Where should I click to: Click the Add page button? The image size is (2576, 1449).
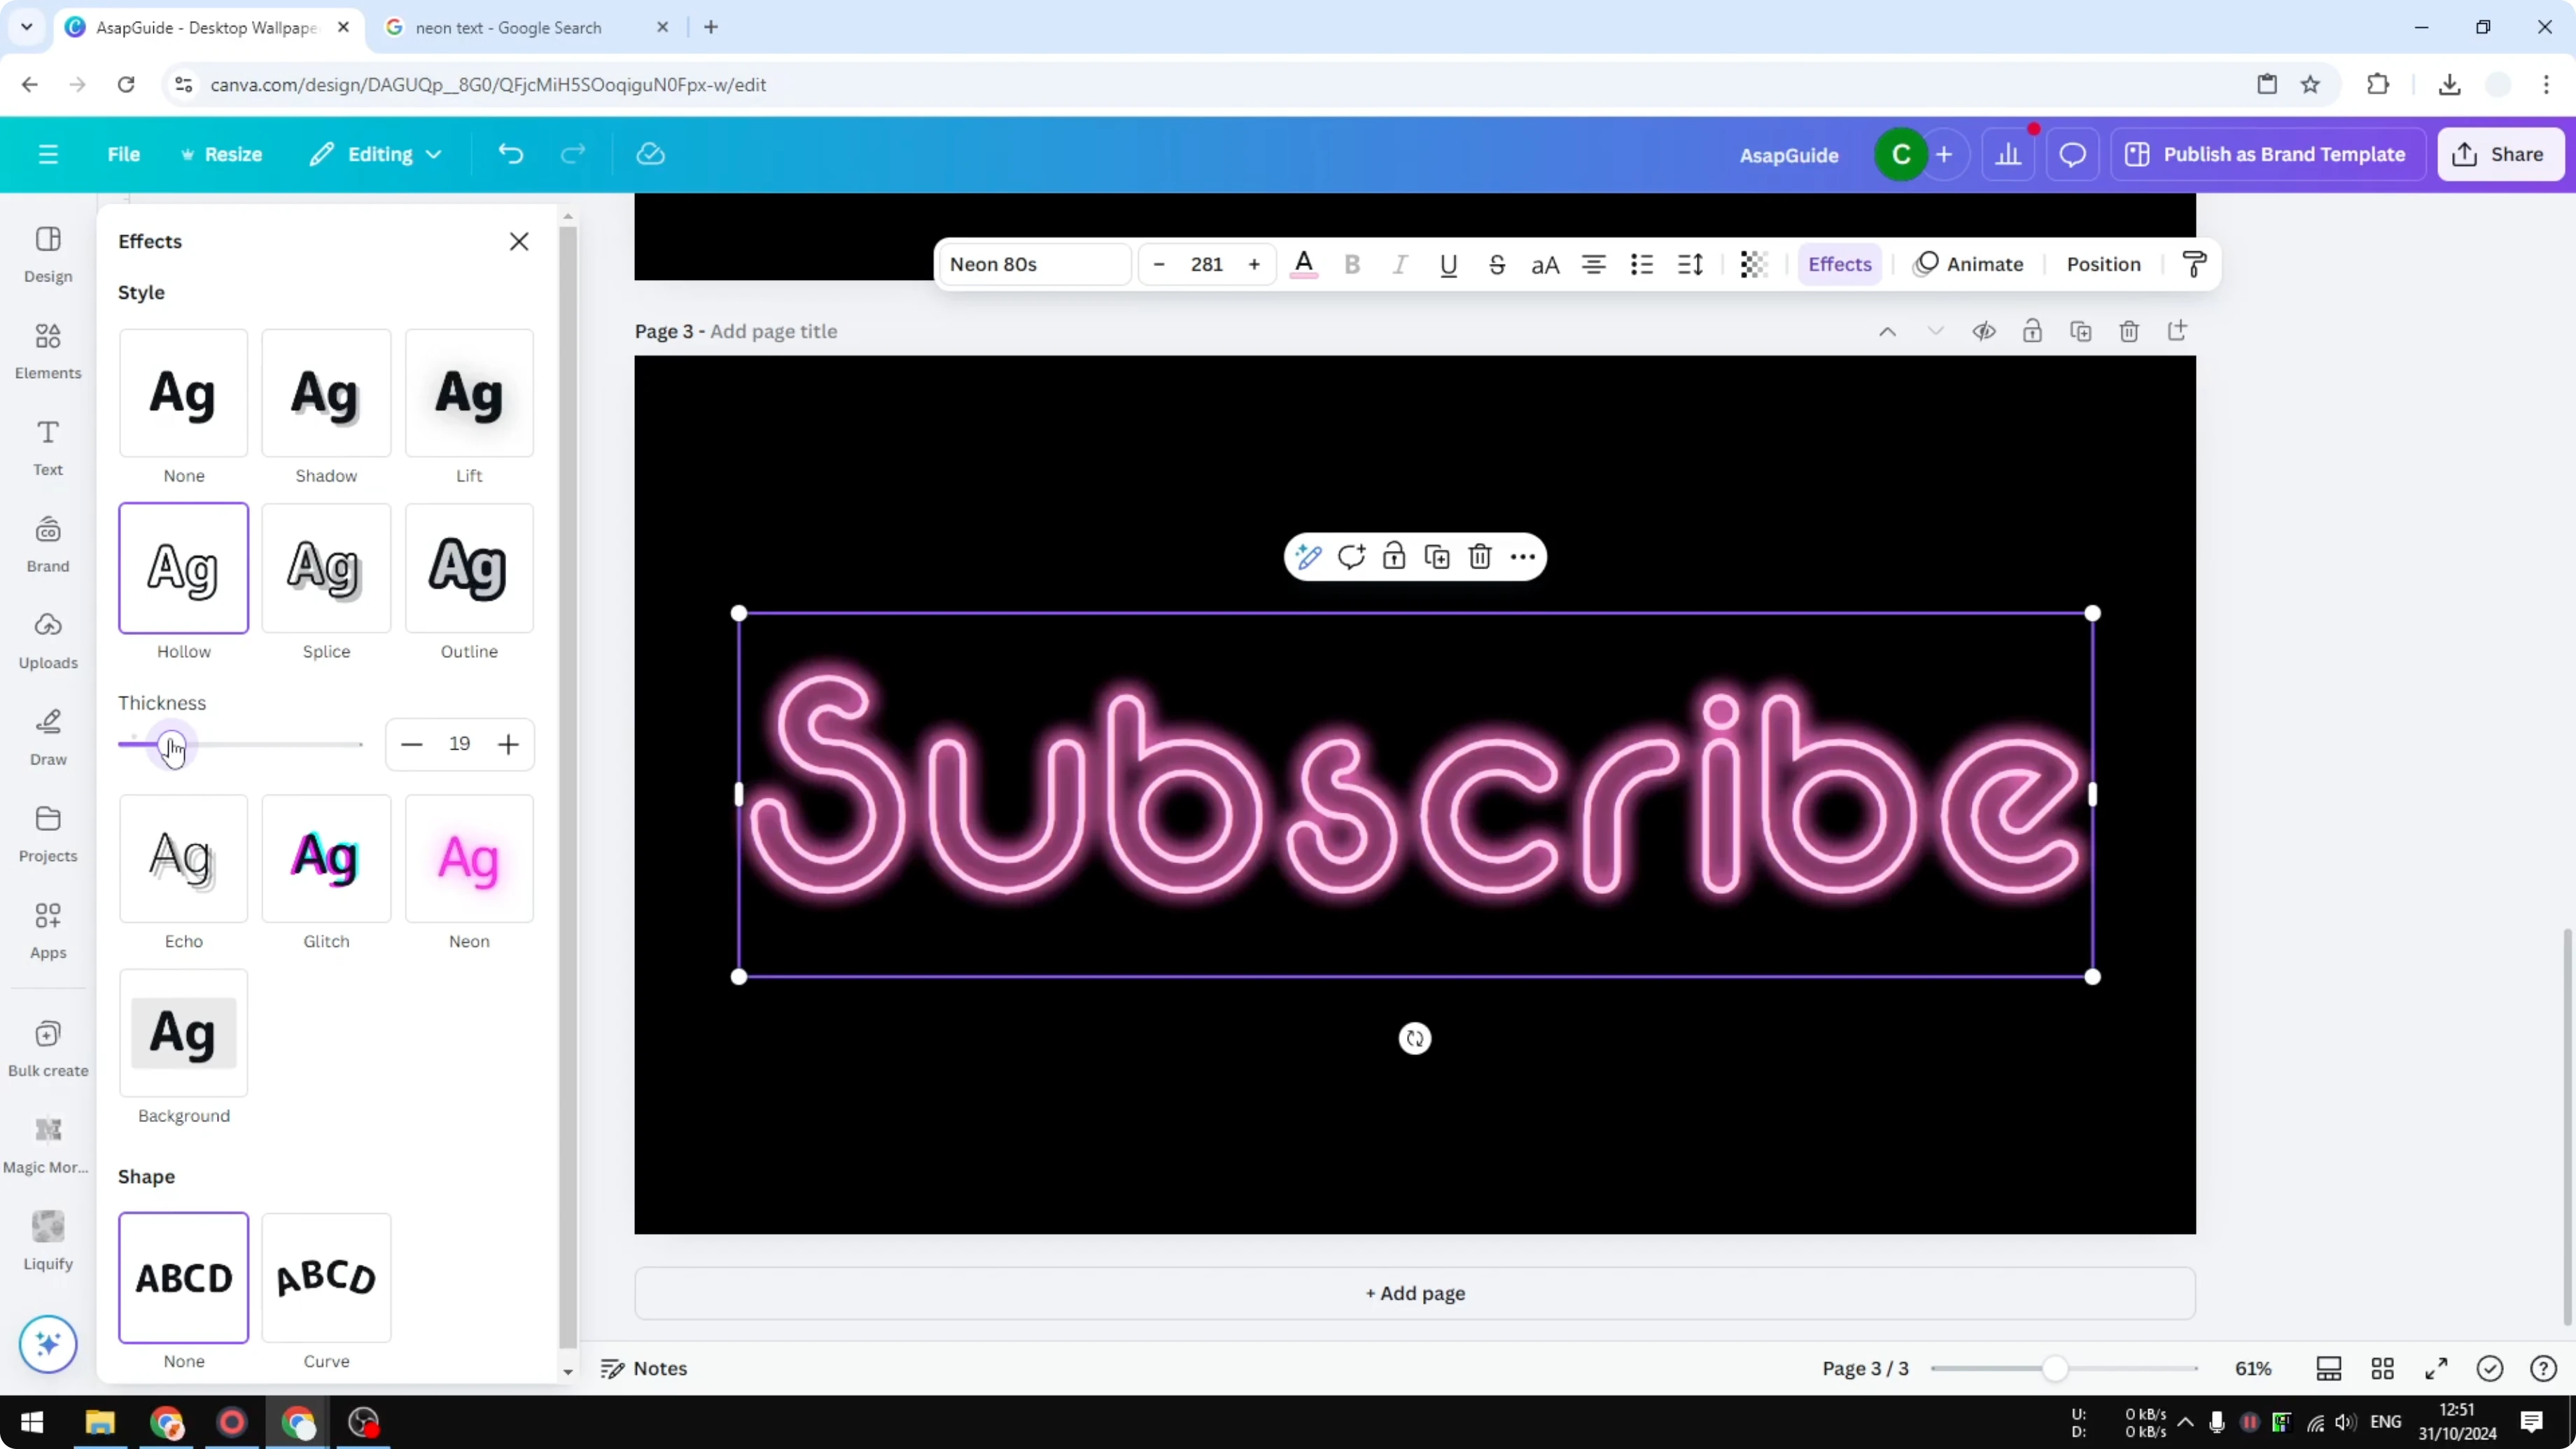[x=1414, y=1293]
